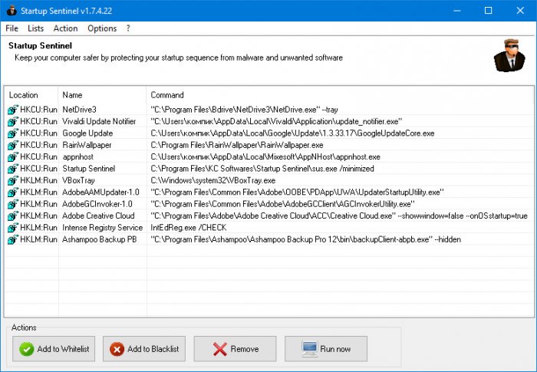Select the registry icon of VBoxTray row

(13, 180)
